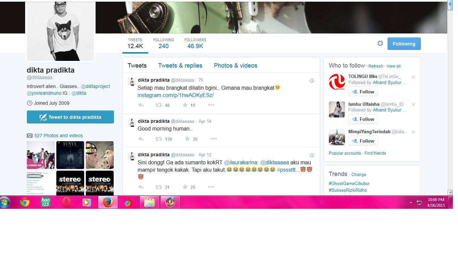Click the globe icon on the 7h tweet
The height and width of the screenshot is (257, 458).
(312, 81)
